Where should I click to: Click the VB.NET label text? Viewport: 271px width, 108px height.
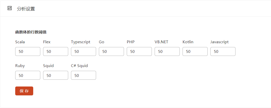coord(161,42)
